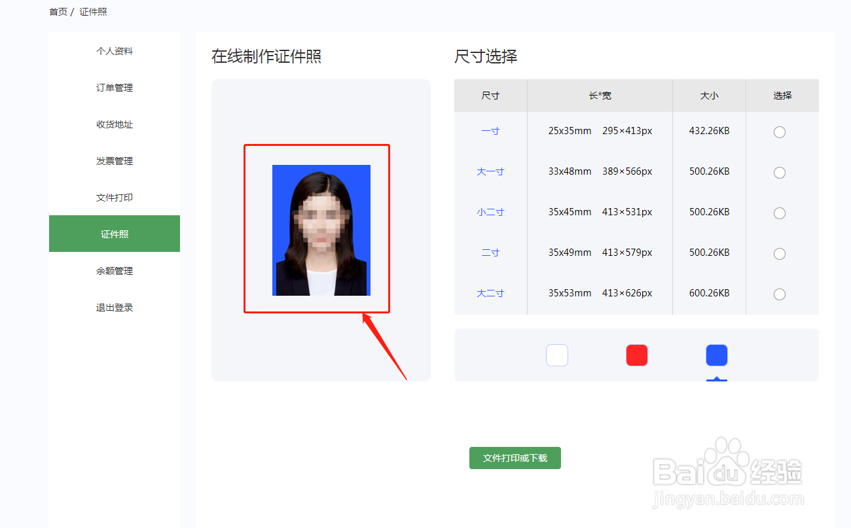851x528 pixels.
Task: Open 个人资料 in the sidebar
Action: point(115,51)
